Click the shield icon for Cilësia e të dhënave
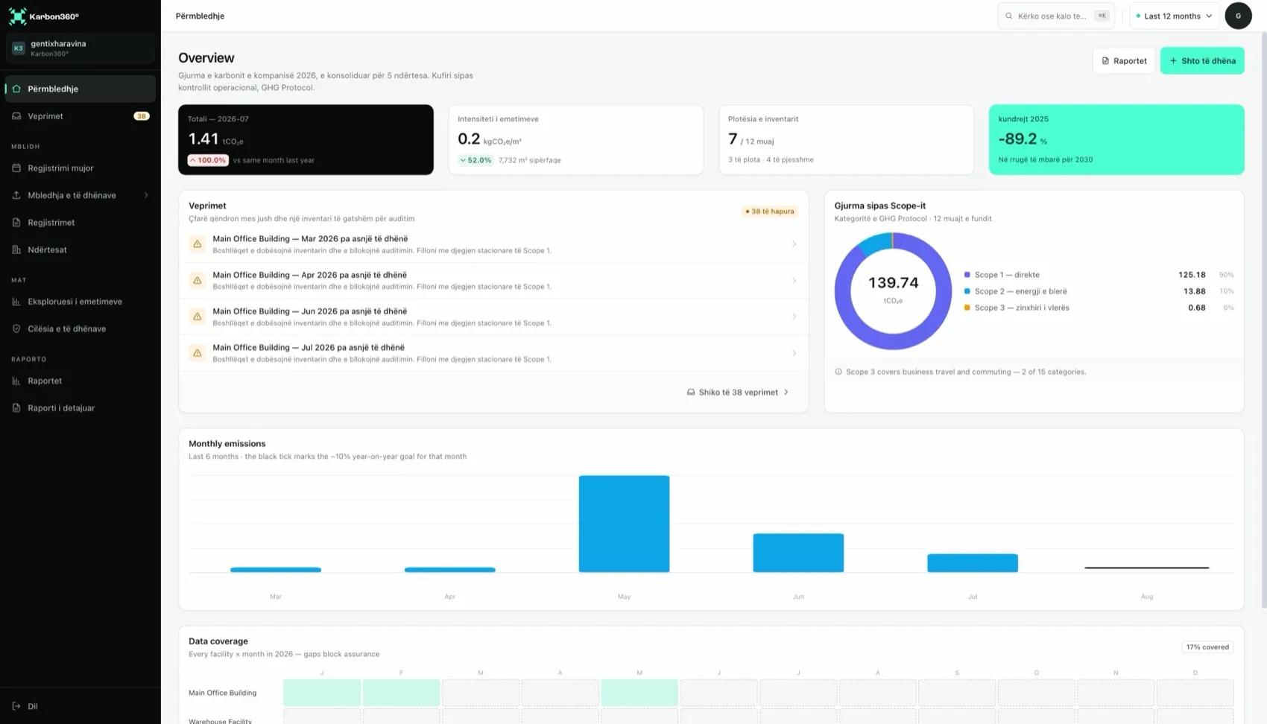This screenshot has width=1267, height=724. coord(16,328)
